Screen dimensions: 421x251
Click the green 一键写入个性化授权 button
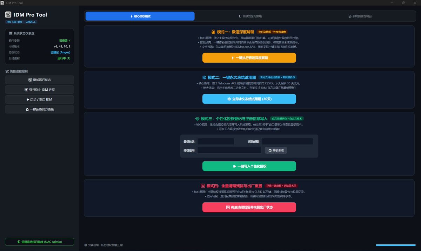pos(249,166)
